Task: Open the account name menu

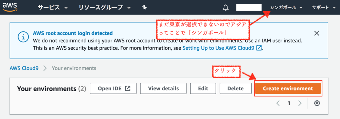Action: [x=249, y=8]
